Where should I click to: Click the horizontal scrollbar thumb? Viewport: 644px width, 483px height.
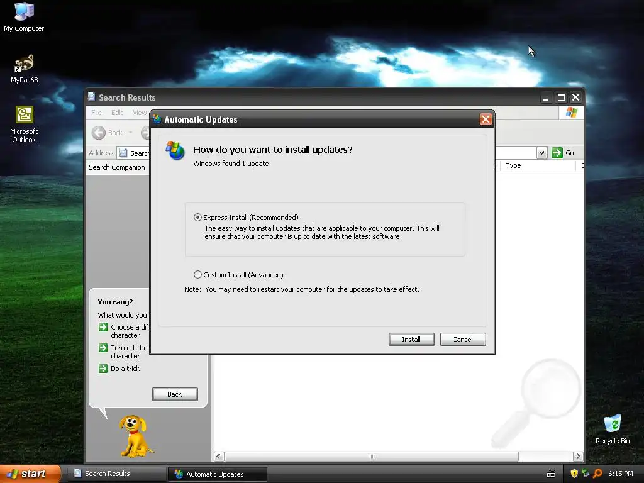[372, 457]
